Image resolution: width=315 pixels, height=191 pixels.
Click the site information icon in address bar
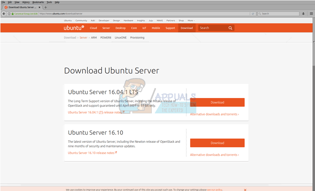pos(9,14)
